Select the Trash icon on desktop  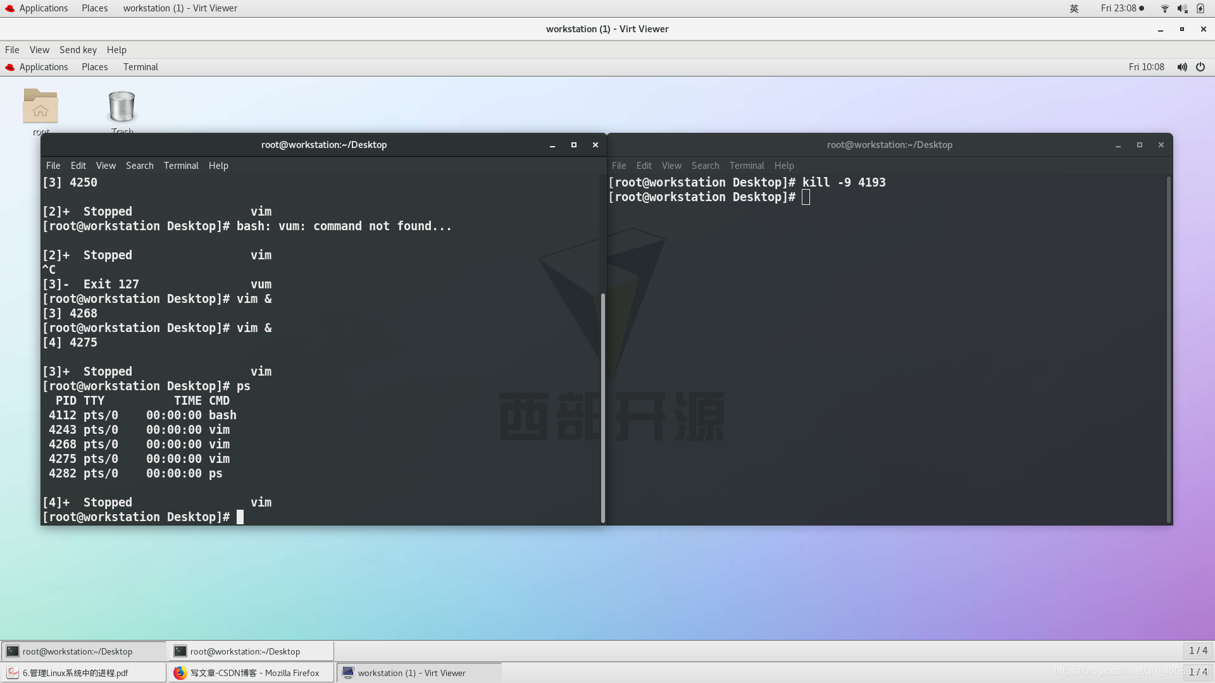[122, 104]
